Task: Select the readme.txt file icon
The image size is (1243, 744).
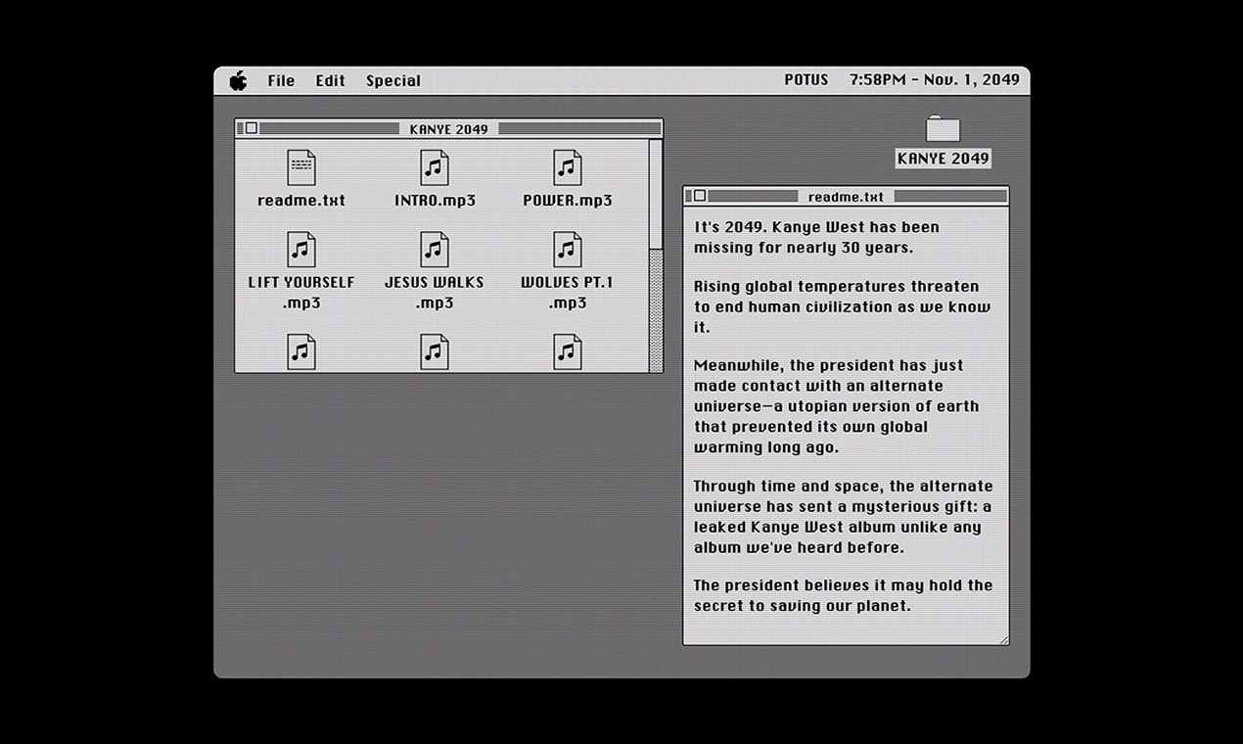Action: (301, 167)
